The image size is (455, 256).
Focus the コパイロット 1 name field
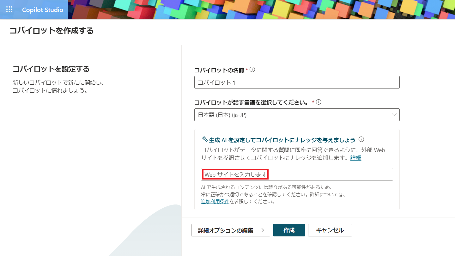tap(297, 82)
